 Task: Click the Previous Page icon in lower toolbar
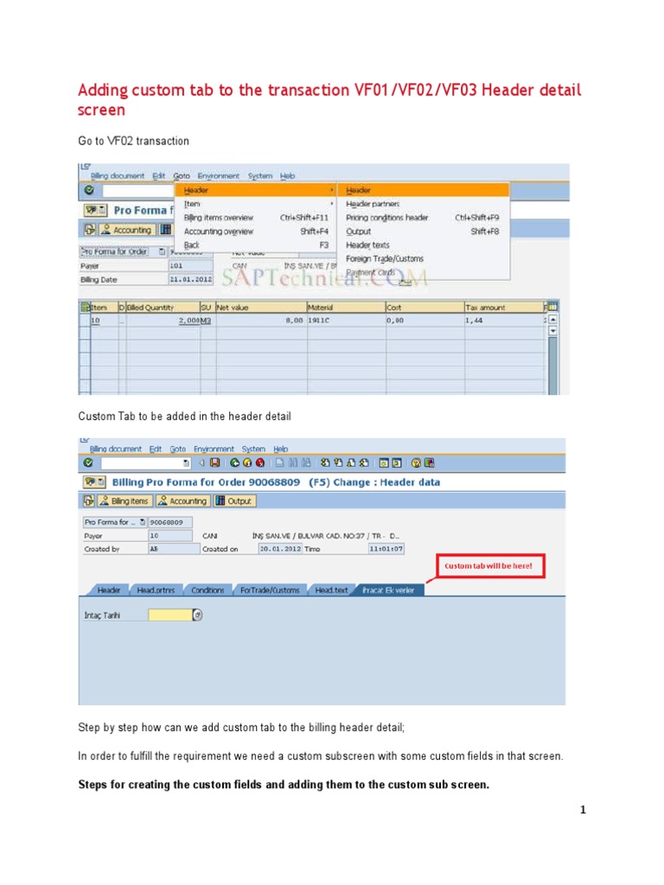(338, 463)
